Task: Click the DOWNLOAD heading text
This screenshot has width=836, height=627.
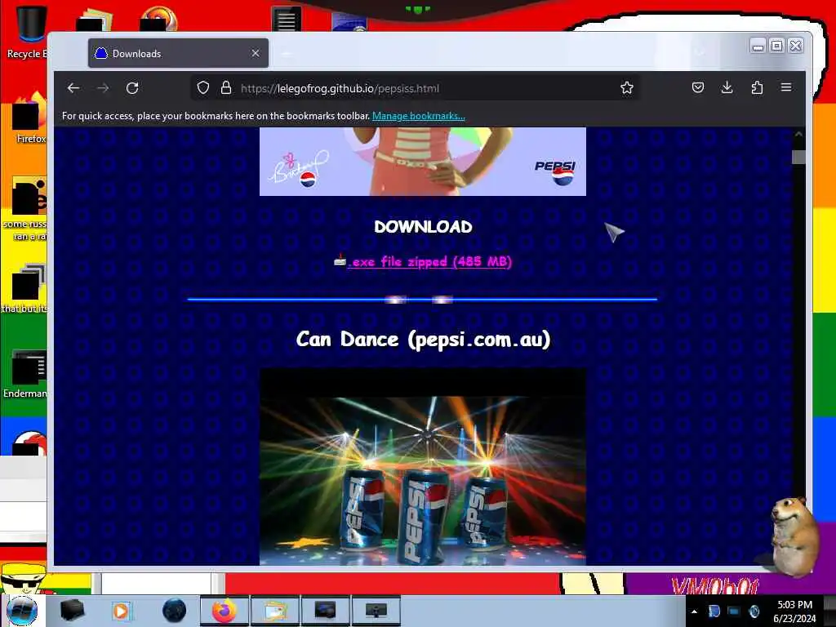Action: (423, 227)
